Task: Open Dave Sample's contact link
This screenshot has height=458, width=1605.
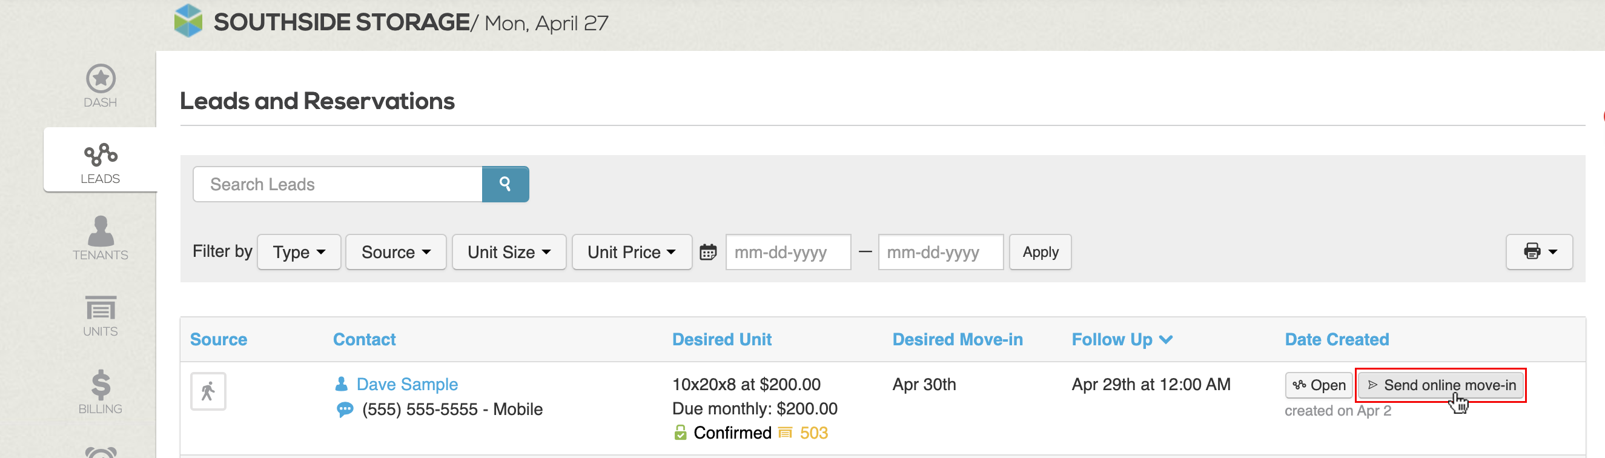Action: (x=406, y=384)
